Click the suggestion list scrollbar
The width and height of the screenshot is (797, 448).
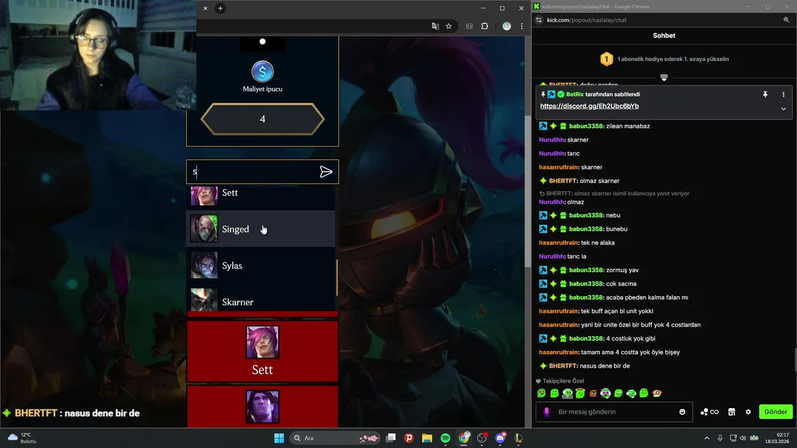coord(337,278)
